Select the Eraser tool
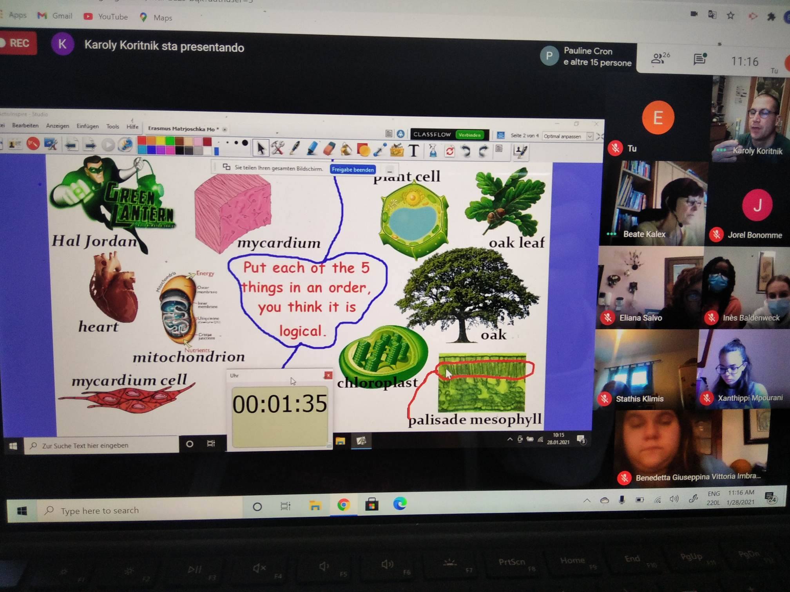790x592 pixels. pos(329,149)
